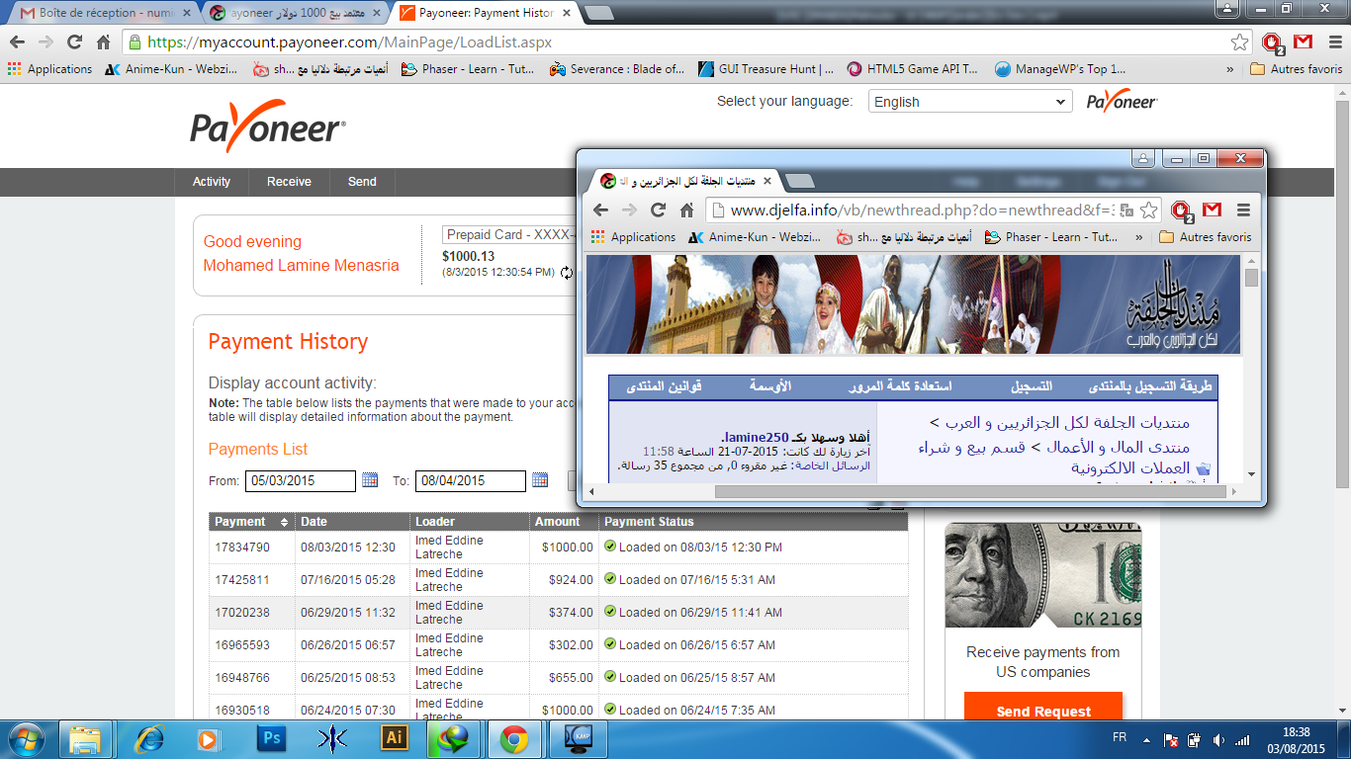The height and width of the screenshot is (759, 1351).
Task: Select payment ID 17834790 in the table
Action: click(242, 548)
